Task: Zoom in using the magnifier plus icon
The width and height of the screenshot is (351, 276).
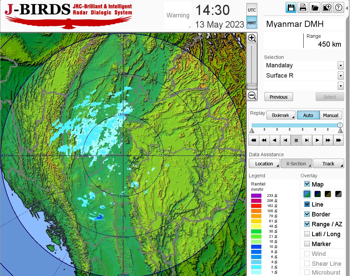Action: (x=252, y=38)
